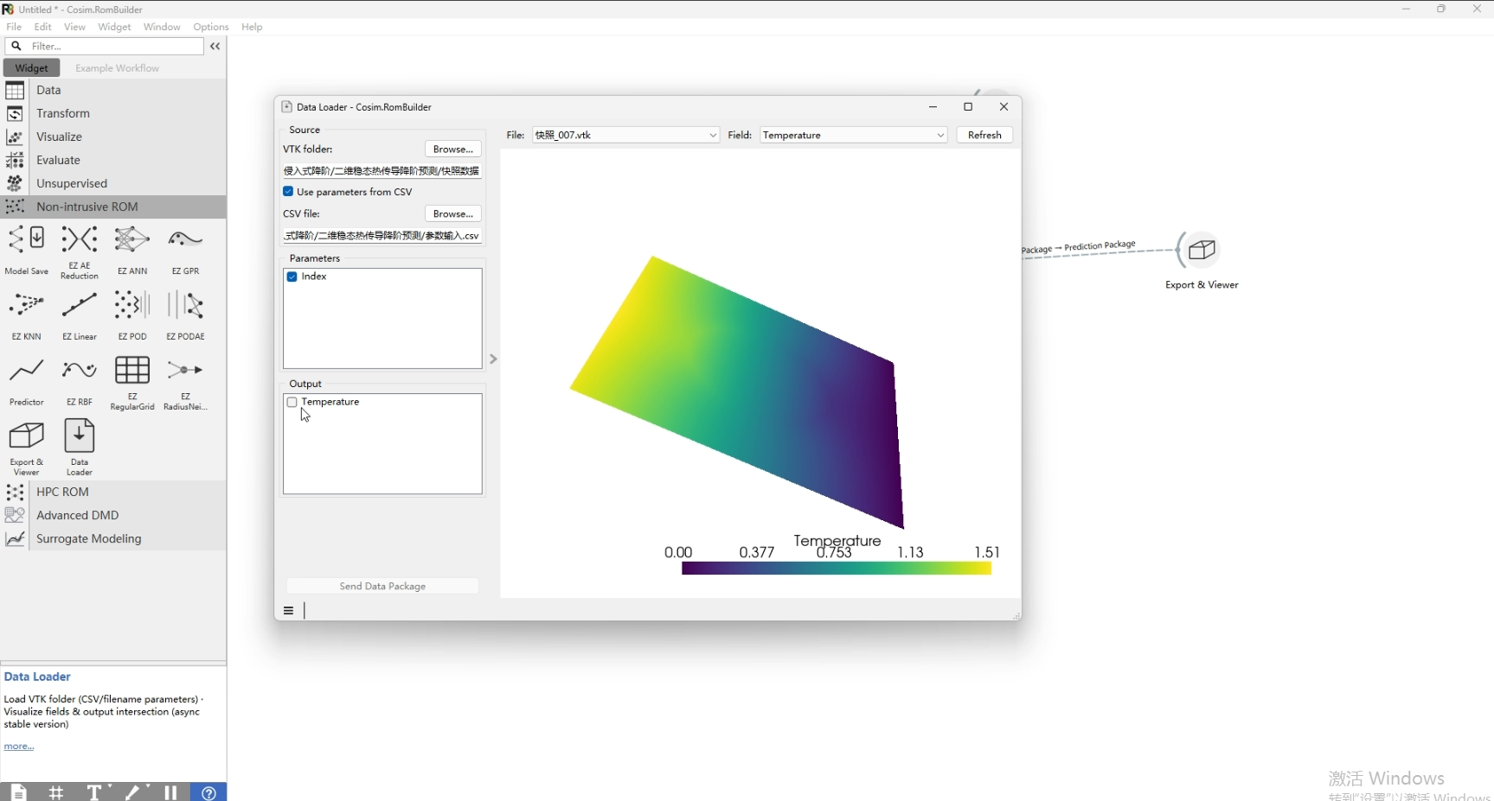1494x801 pixels.
Task: Collapse the widget sidebar with double chevron
Action: pos(215,46)
